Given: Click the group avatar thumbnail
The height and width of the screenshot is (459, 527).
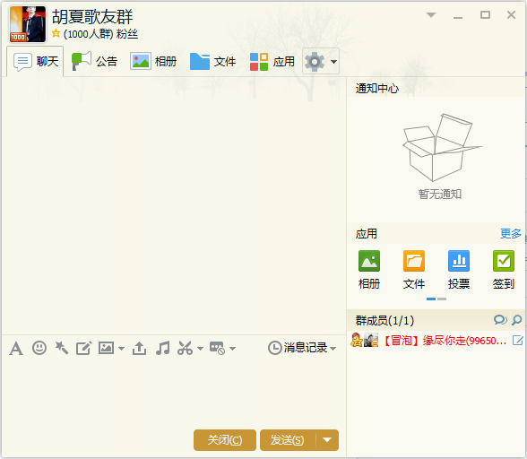Looking at the screenshot, I should pyautogui.click(x=28, y=24).
